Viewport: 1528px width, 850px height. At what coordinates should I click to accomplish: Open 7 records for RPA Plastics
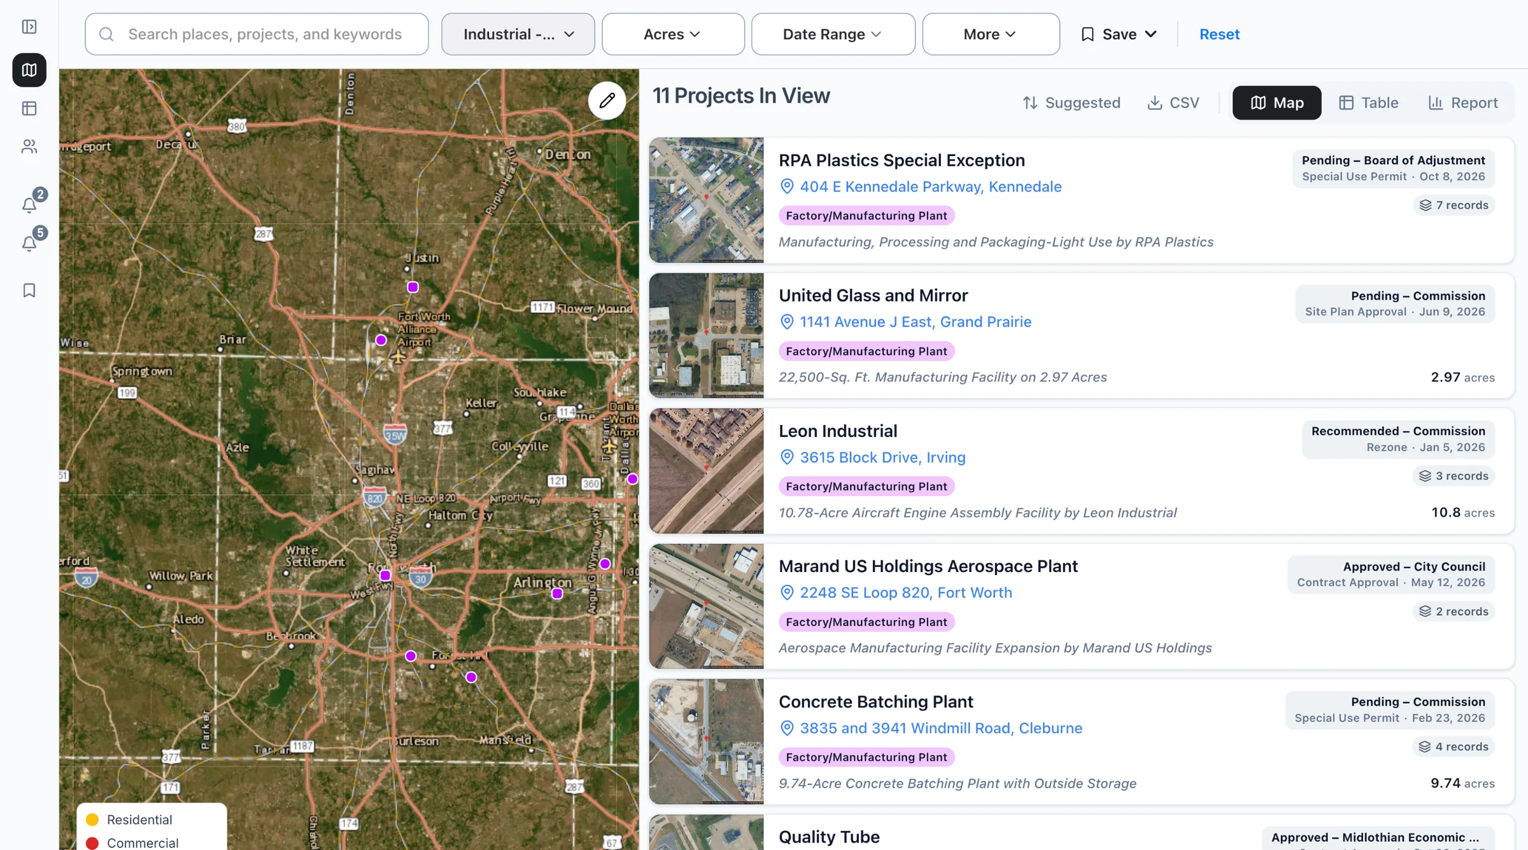(1454, 205)
